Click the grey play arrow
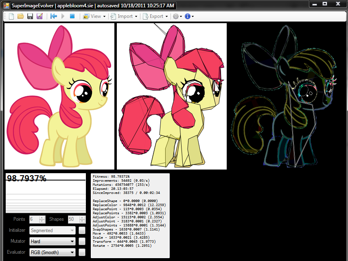This screenshot has width=348, height=261. [x=63, y=16]
